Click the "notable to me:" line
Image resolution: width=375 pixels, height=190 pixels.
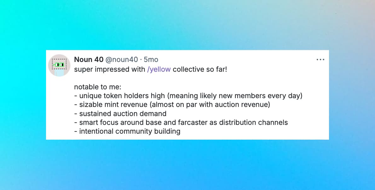click(x=98, y=87)
